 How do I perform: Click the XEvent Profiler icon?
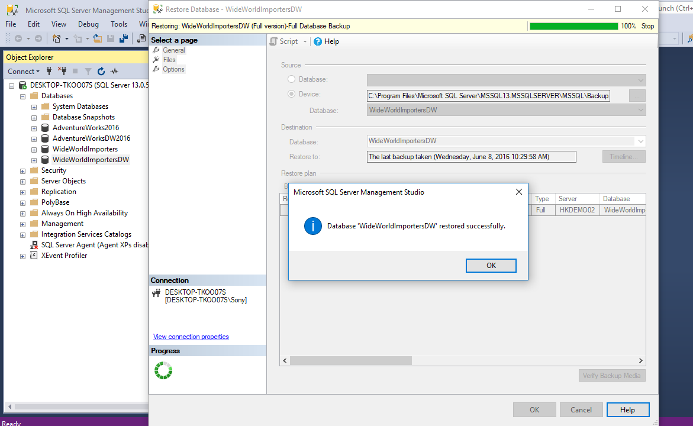point(34,256)
